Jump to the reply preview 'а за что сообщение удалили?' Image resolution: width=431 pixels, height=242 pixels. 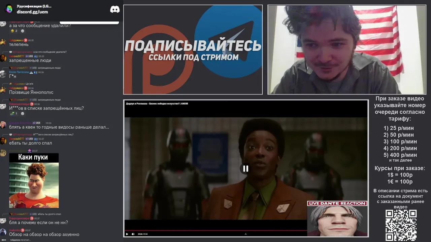[x=50, y=52]
